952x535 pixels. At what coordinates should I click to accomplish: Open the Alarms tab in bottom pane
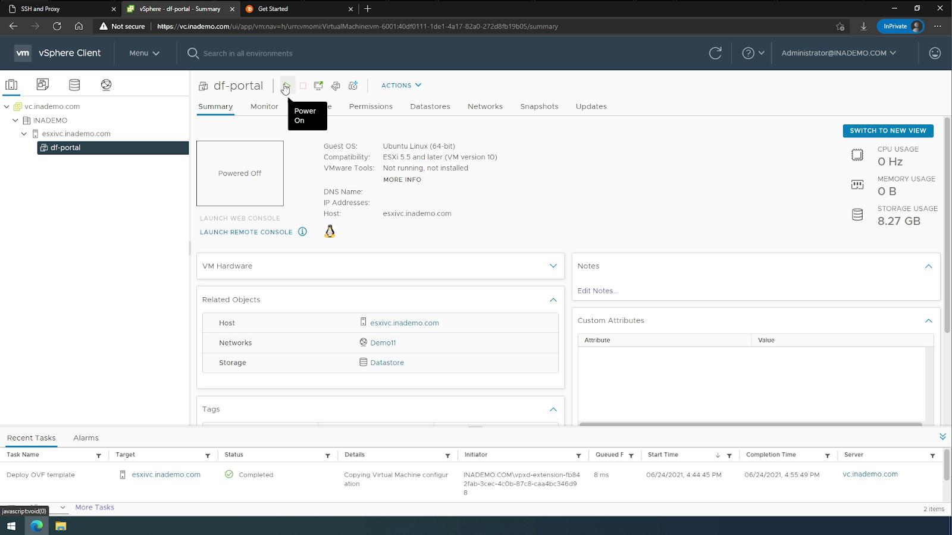(86, 438)
